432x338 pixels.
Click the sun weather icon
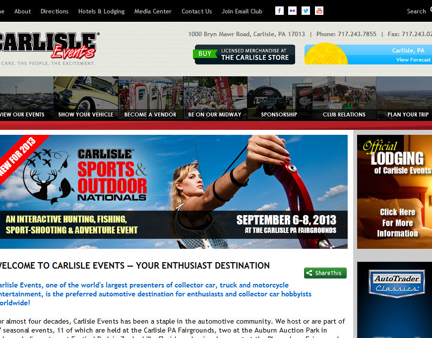pos(326,54)
